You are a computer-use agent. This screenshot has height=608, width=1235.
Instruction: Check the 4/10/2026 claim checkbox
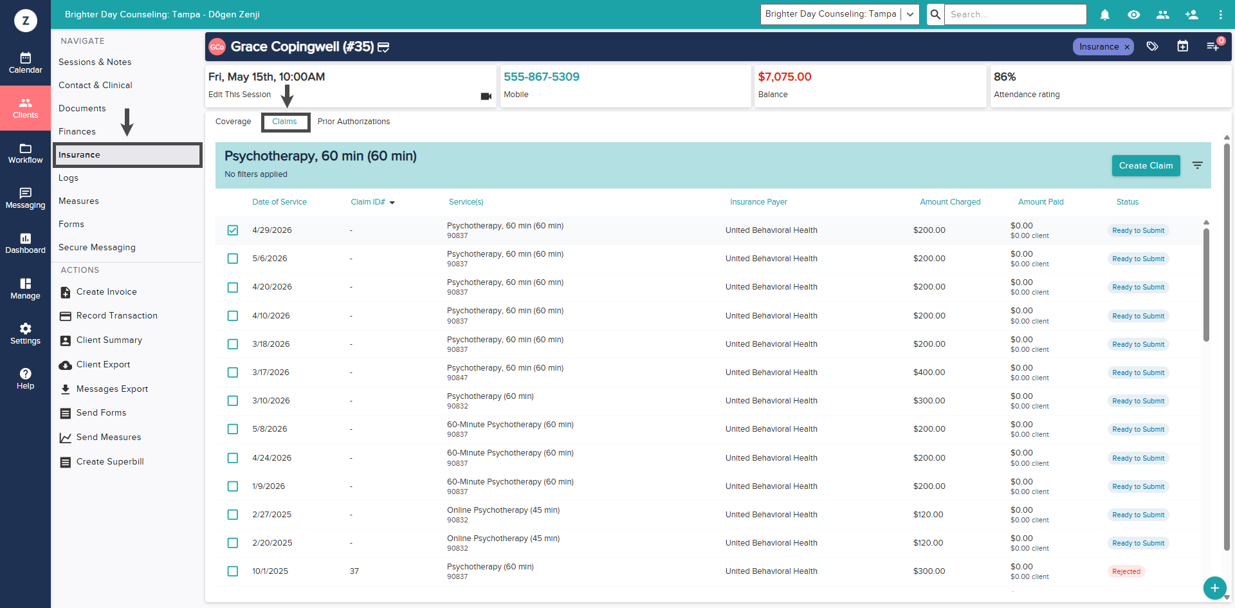click(x=233, y=316)
